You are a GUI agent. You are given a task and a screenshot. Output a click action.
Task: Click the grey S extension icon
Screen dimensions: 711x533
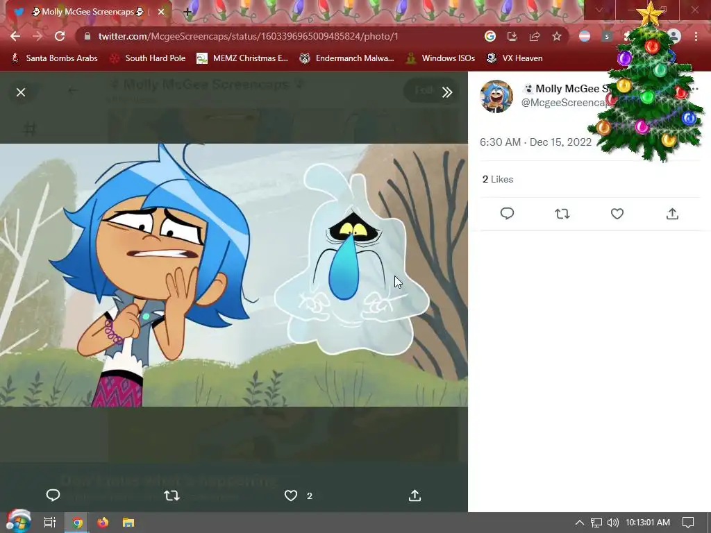point(607,36)
